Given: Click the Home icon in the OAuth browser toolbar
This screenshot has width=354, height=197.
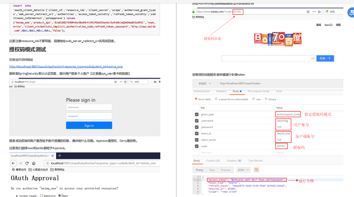Looking at the screenshot, I should click(x=34, y=163).
